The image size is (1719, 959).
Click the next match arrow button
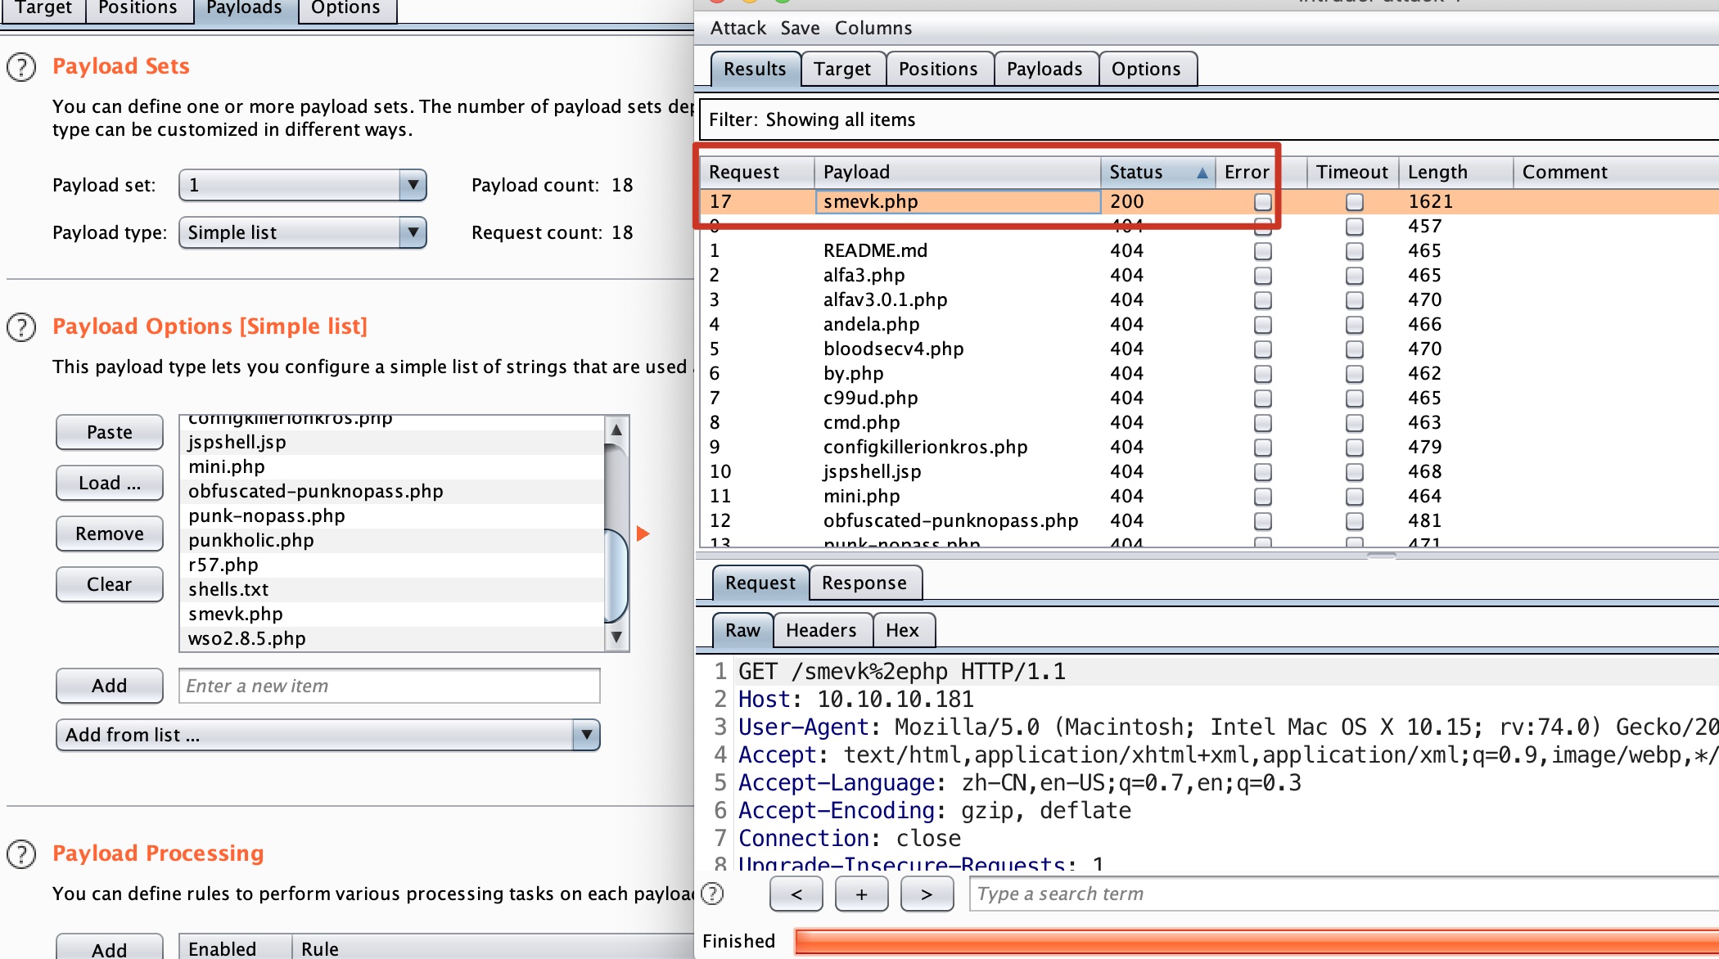point(927,894)
